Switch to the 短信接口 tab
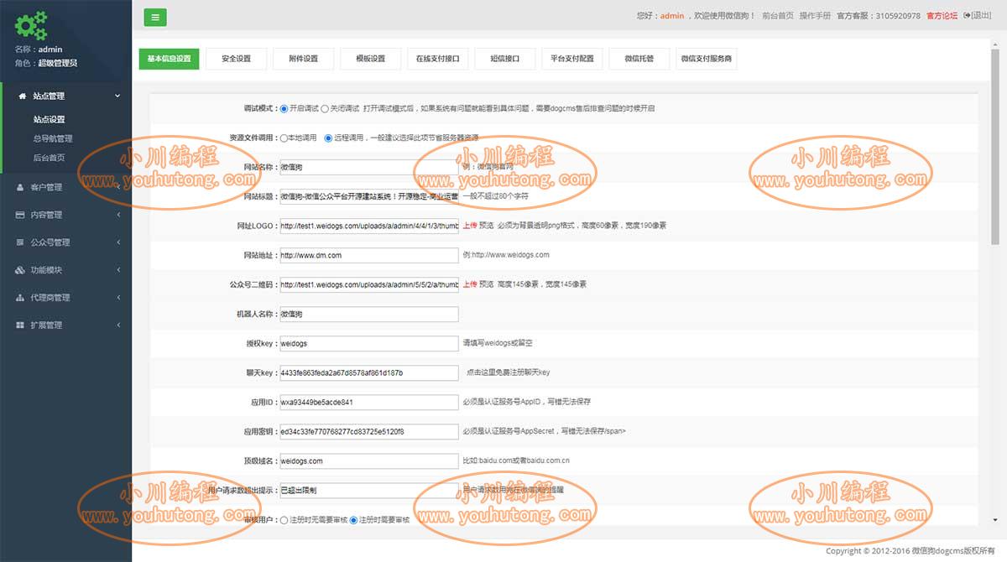Screen dimensions: 1007x562 click(504, 59)
